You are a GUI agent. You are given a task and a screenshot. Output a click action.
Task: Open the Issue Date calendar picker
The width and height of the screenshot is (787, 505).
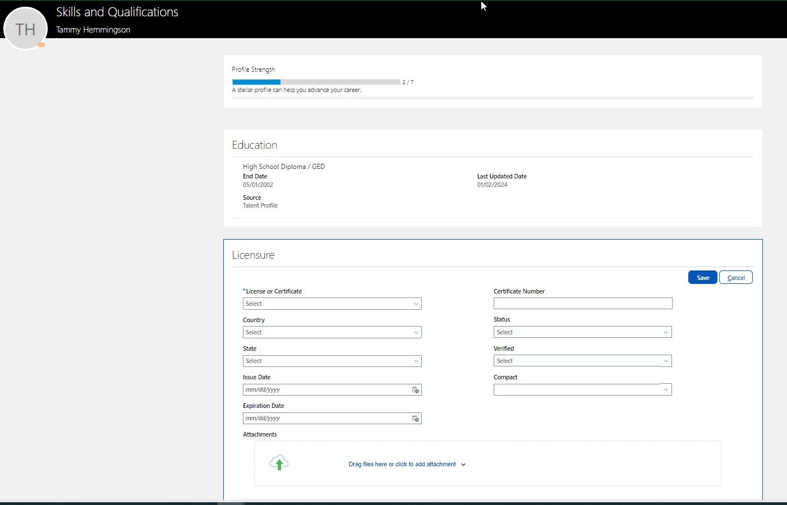pyautogui.click(x=415, y=389)
